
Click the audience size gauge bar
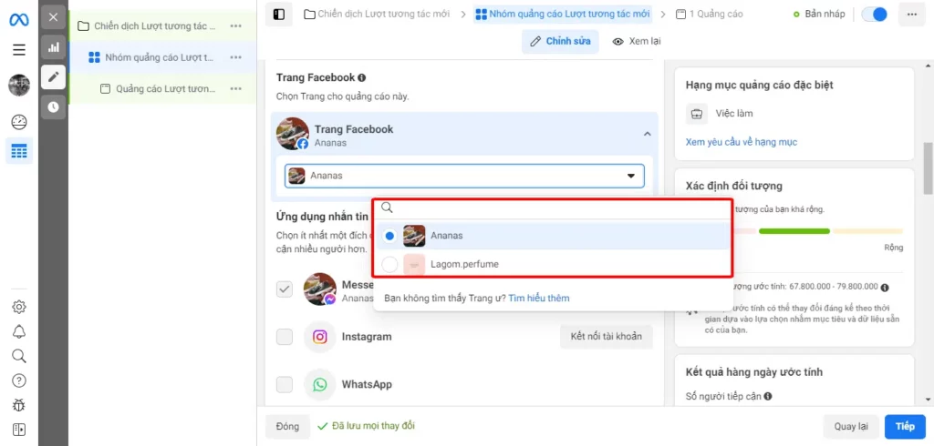coord(794,230)
